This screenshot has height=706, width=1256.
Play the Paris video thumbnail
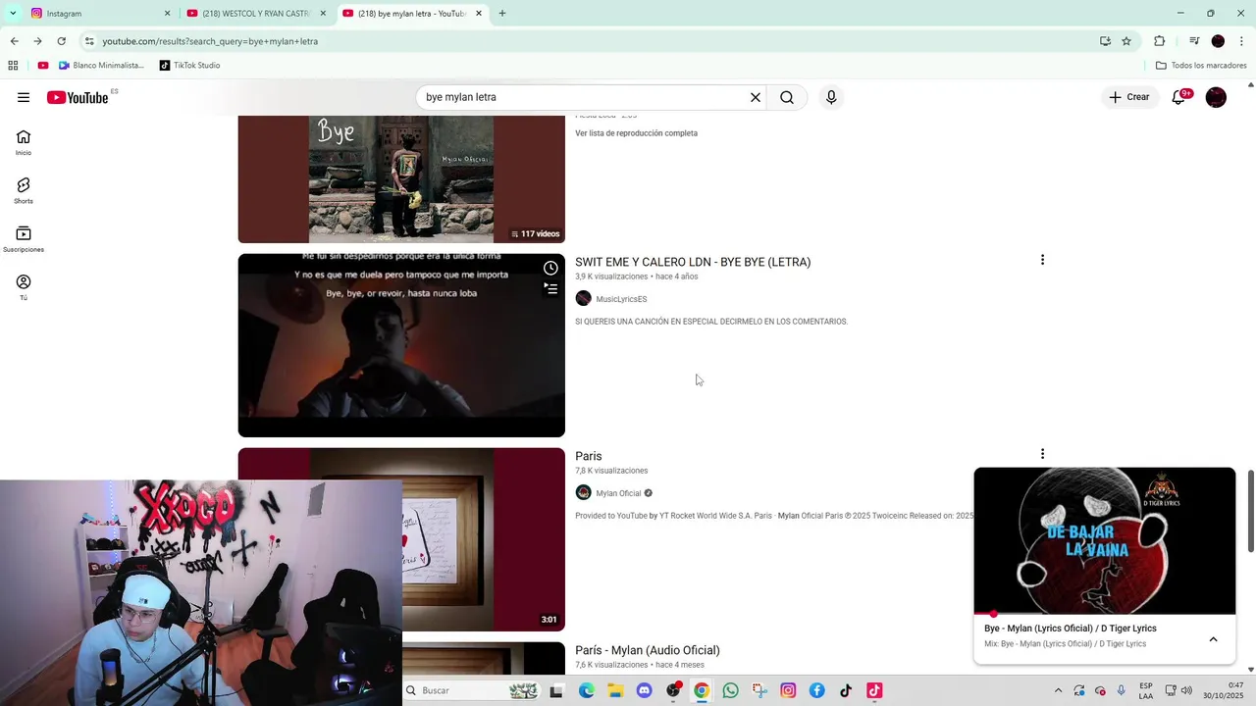click(483, 539)
